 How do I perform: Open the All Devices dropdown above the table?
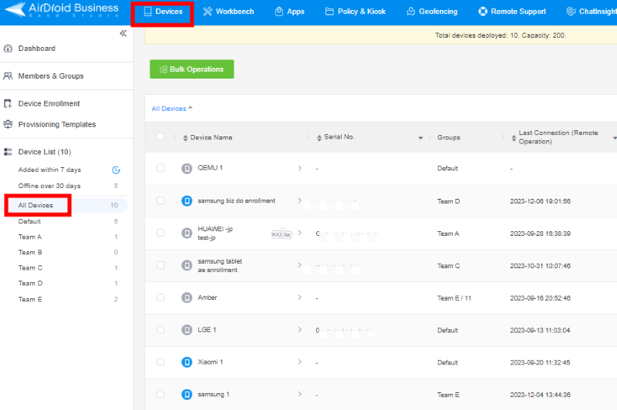172,109
